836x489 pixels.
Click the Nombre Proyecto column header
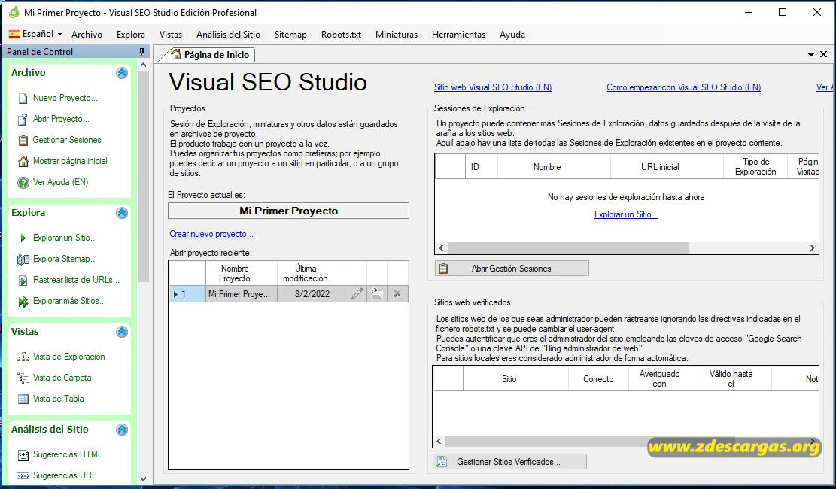pos(241,274)
